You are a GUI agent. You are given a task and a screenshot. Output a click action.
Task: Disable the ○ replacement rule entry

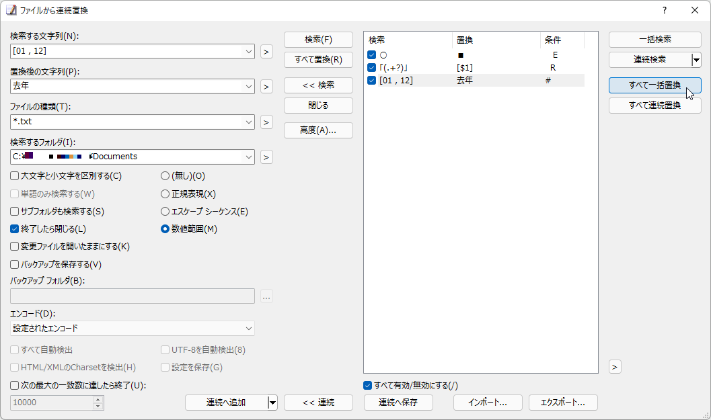tap(371, 54)
